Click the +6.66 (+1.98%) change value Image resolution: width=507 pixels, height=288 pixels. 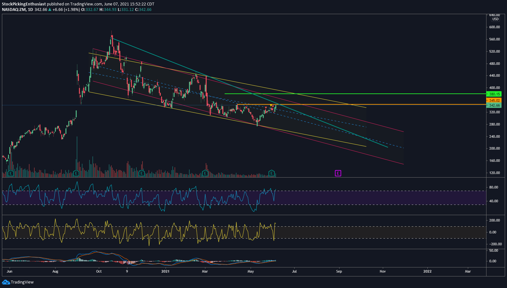(66, 10)
